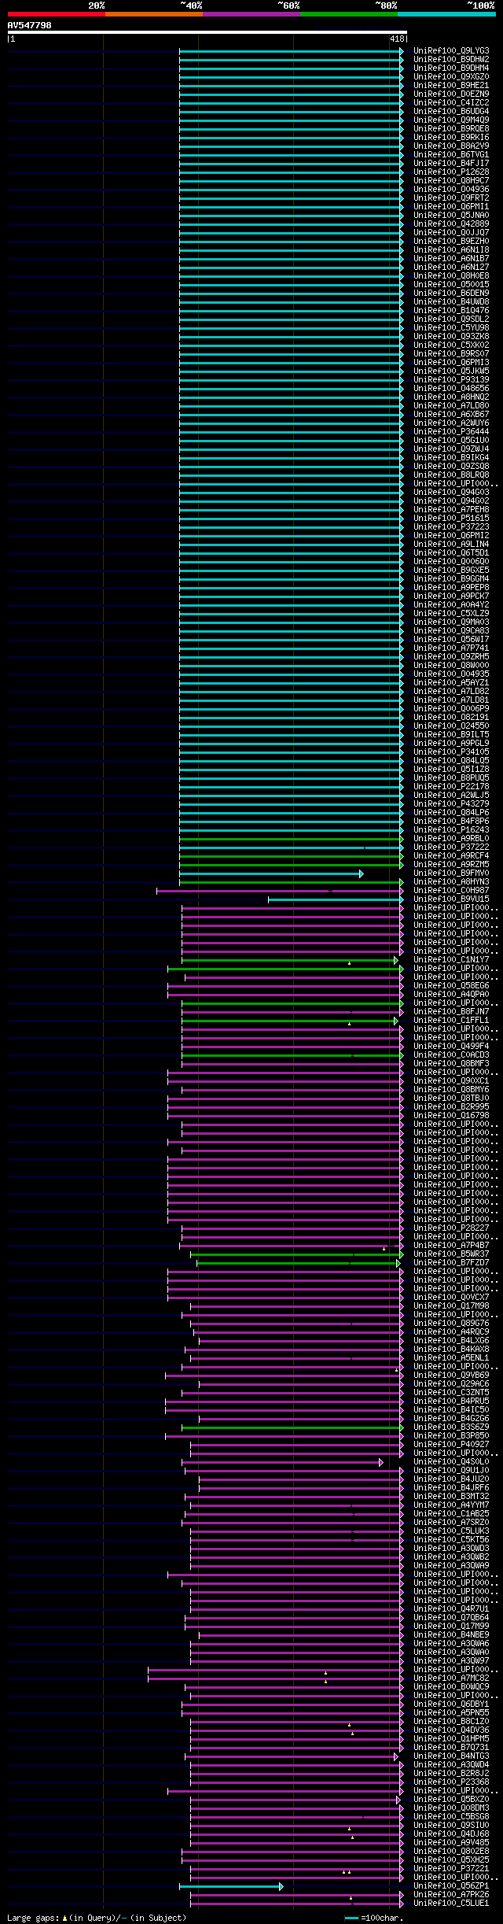Select the UniRef100_P16243 label
The height and width of the screenshot is (1924, 503).
(x=451, y=830)
